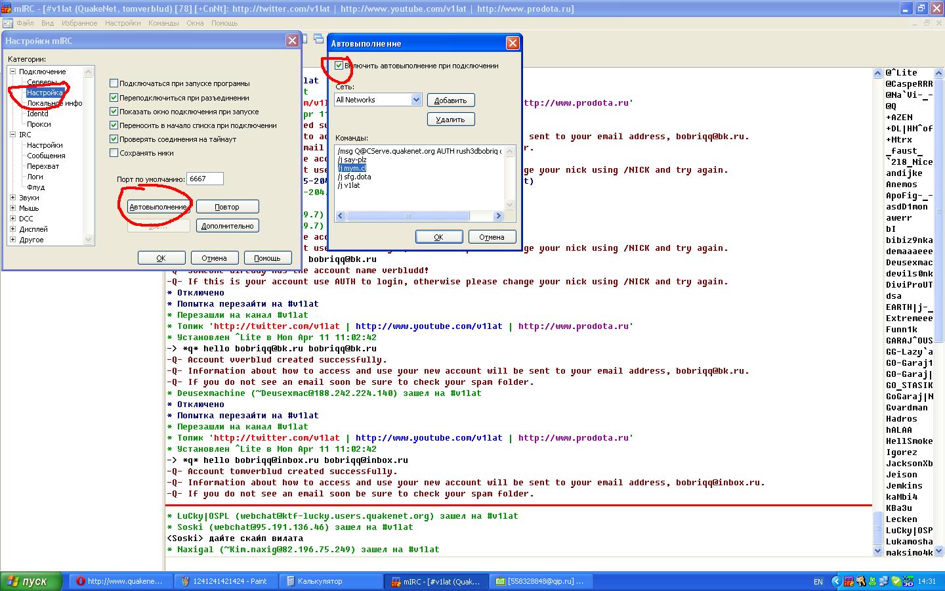The height and width of the screenshot is (591, 945).
Task: Select the '/j say-plz' command line
Action: [x=352, y=160]
